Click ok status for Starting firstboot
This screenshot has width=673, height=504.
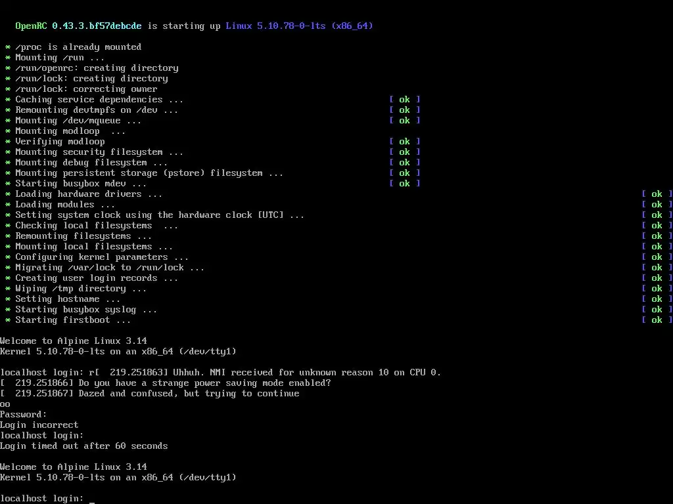(657, 320)
